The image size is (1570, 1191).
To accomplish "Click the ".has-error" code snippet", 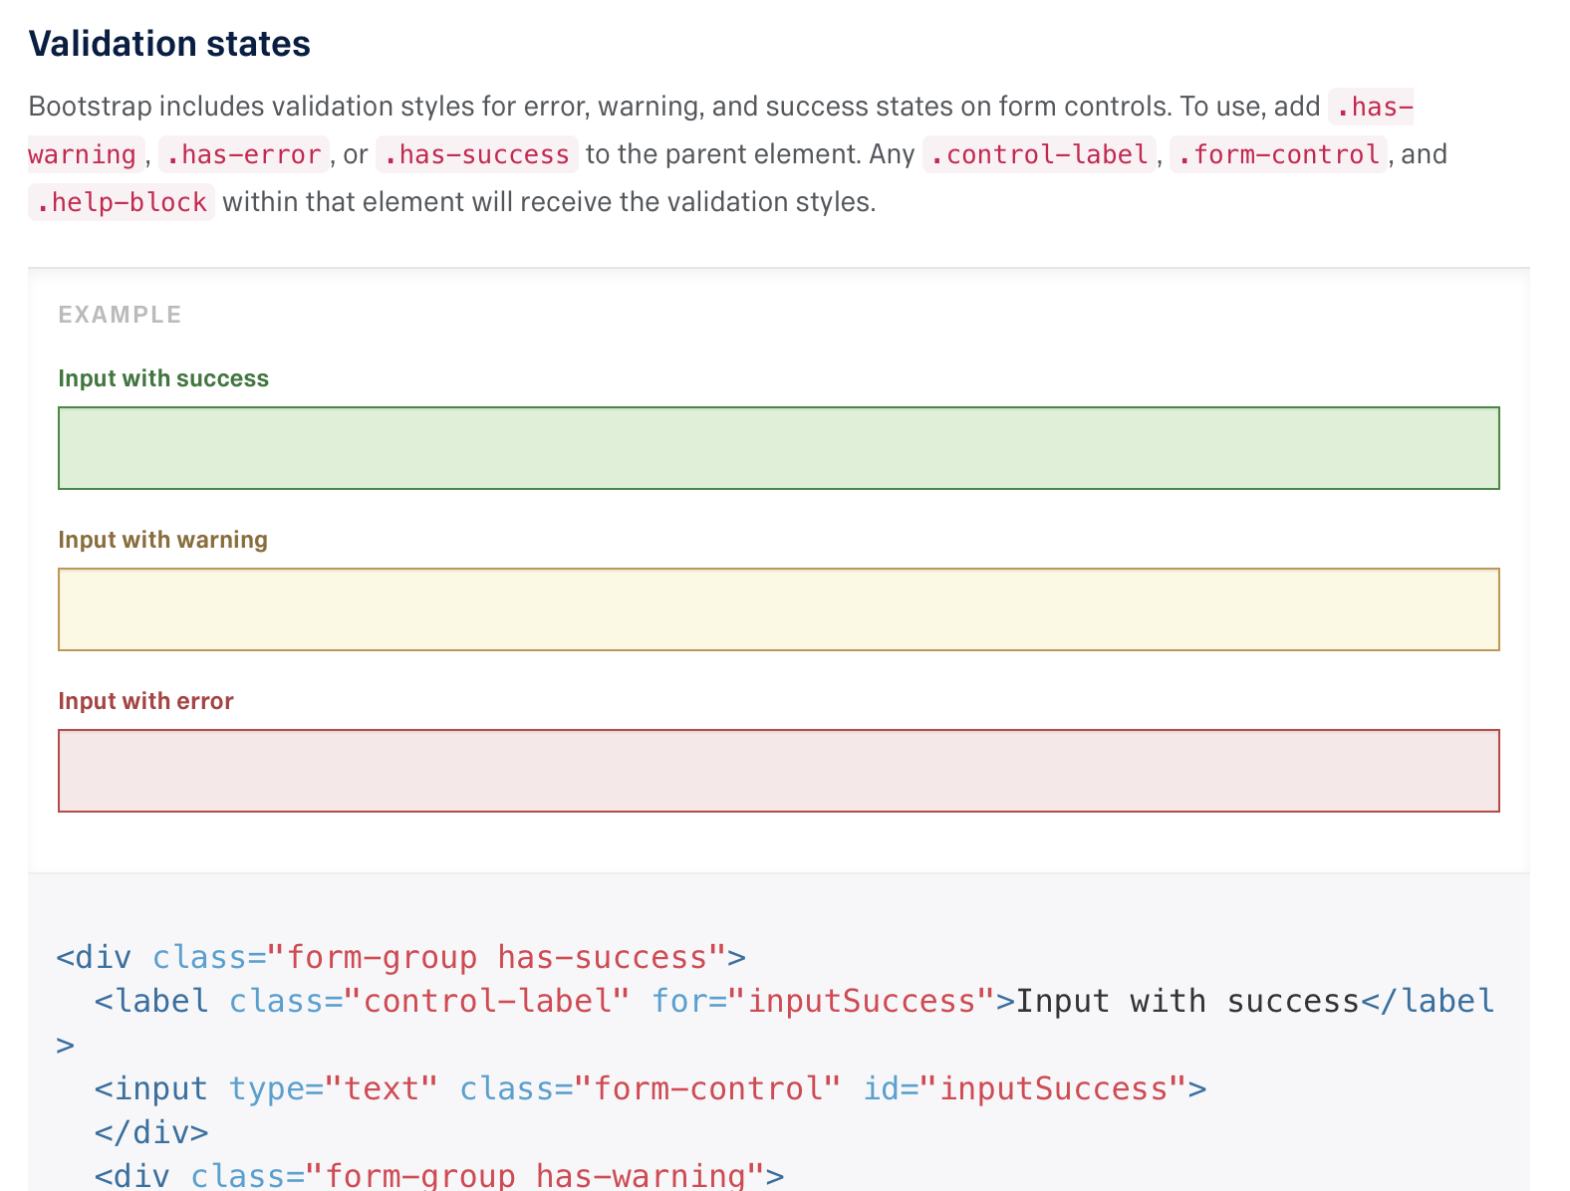I will [x=244, y=154].
